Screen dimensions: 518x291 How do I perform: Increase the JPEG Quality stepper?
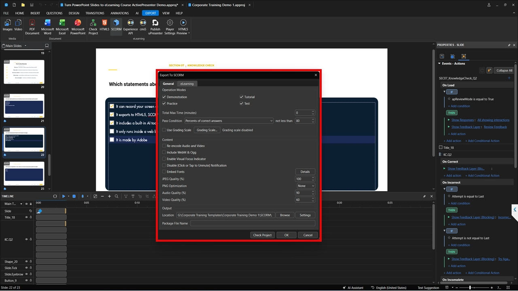tap(313, 177)
